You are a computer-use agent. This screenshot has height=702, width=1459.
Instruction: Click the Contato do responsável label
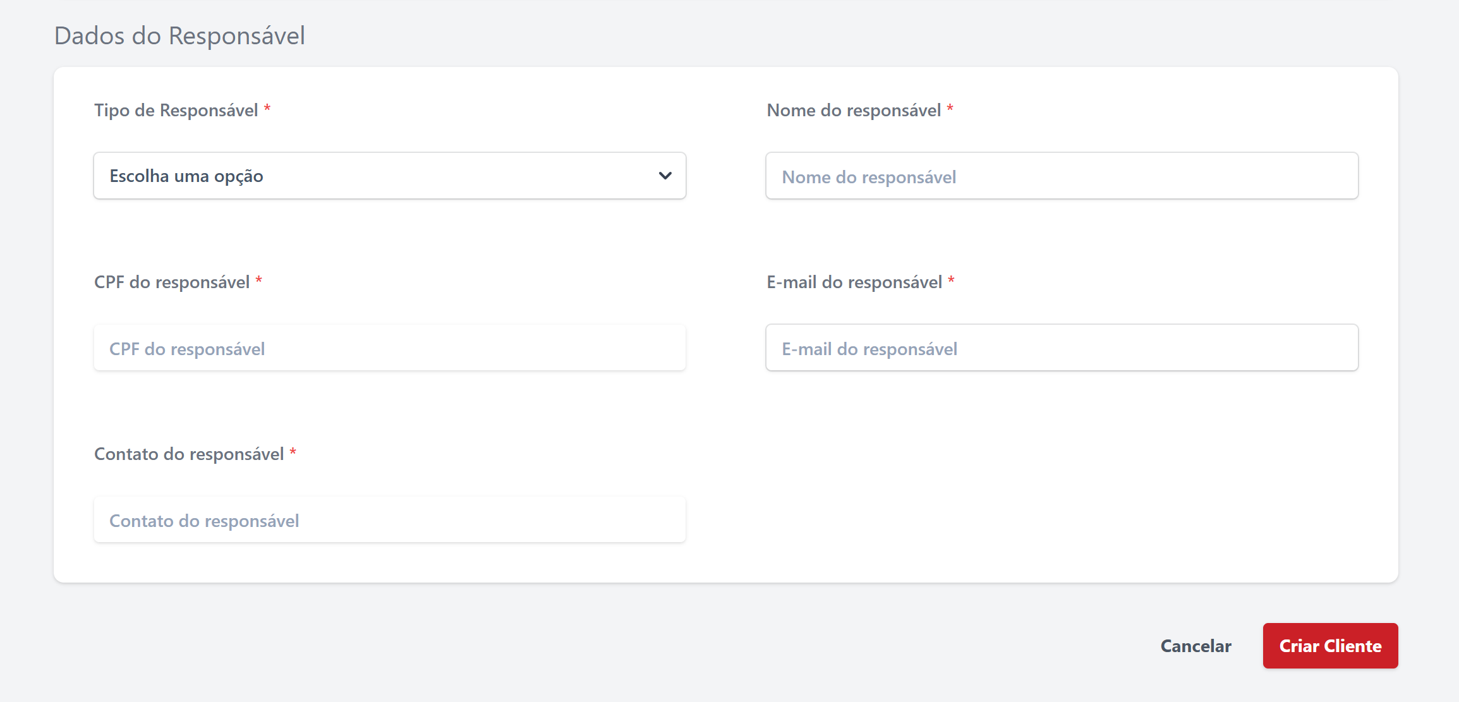[189, 453]
